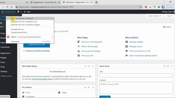The height and width of the screenshot is (98, 175).
Task: Click the screen icon beside View your site
Action: click(79, 56)
